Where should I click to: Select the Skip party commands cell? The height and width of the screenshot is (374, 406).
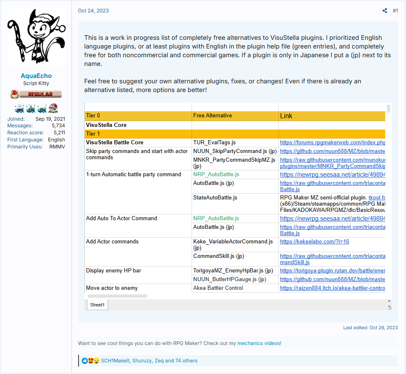point(138,158)
